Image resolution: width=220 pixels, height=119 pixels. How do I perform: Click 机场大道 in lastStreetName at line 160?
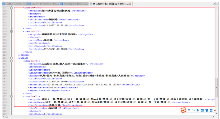(55, 105)
